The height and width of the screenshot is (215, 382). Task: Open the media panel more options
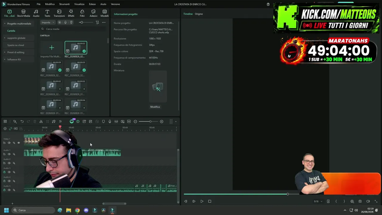pos(104,22)
